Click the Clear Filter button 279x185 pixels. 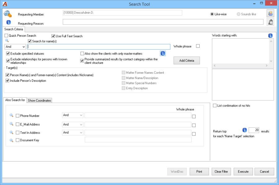tap(221, 171)
